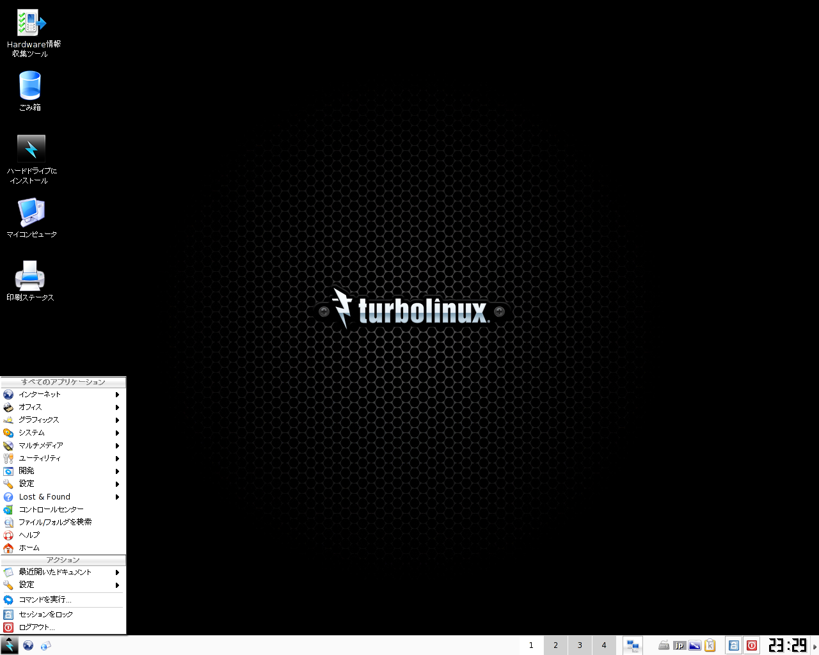
Task: Open the email client icon on the taskbar
Action: (45, 645)
